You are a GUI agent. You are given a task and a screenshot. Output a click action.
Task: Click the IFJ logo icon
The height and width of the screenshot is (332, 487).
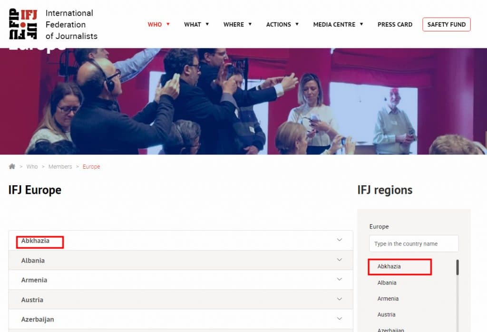pyautogui.click(x=24, y=24)
